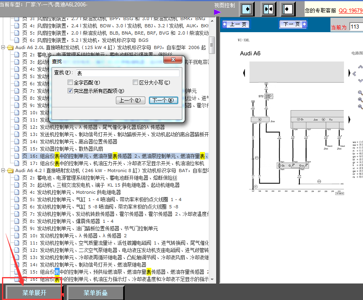Open the QQ customer service link
The height and width of the screenshot is (300, 363).
351,10
